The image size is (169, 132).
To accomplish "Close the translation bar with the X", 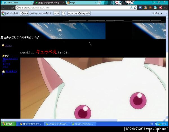I will pyautogui.click(x=166, y=14).
